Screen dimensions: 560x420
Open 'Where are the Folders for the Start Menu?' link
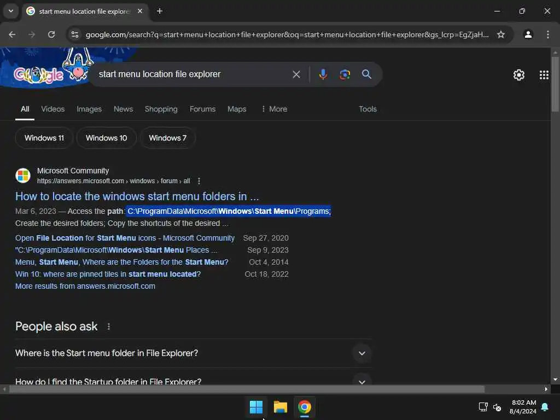tap(122, 262)
